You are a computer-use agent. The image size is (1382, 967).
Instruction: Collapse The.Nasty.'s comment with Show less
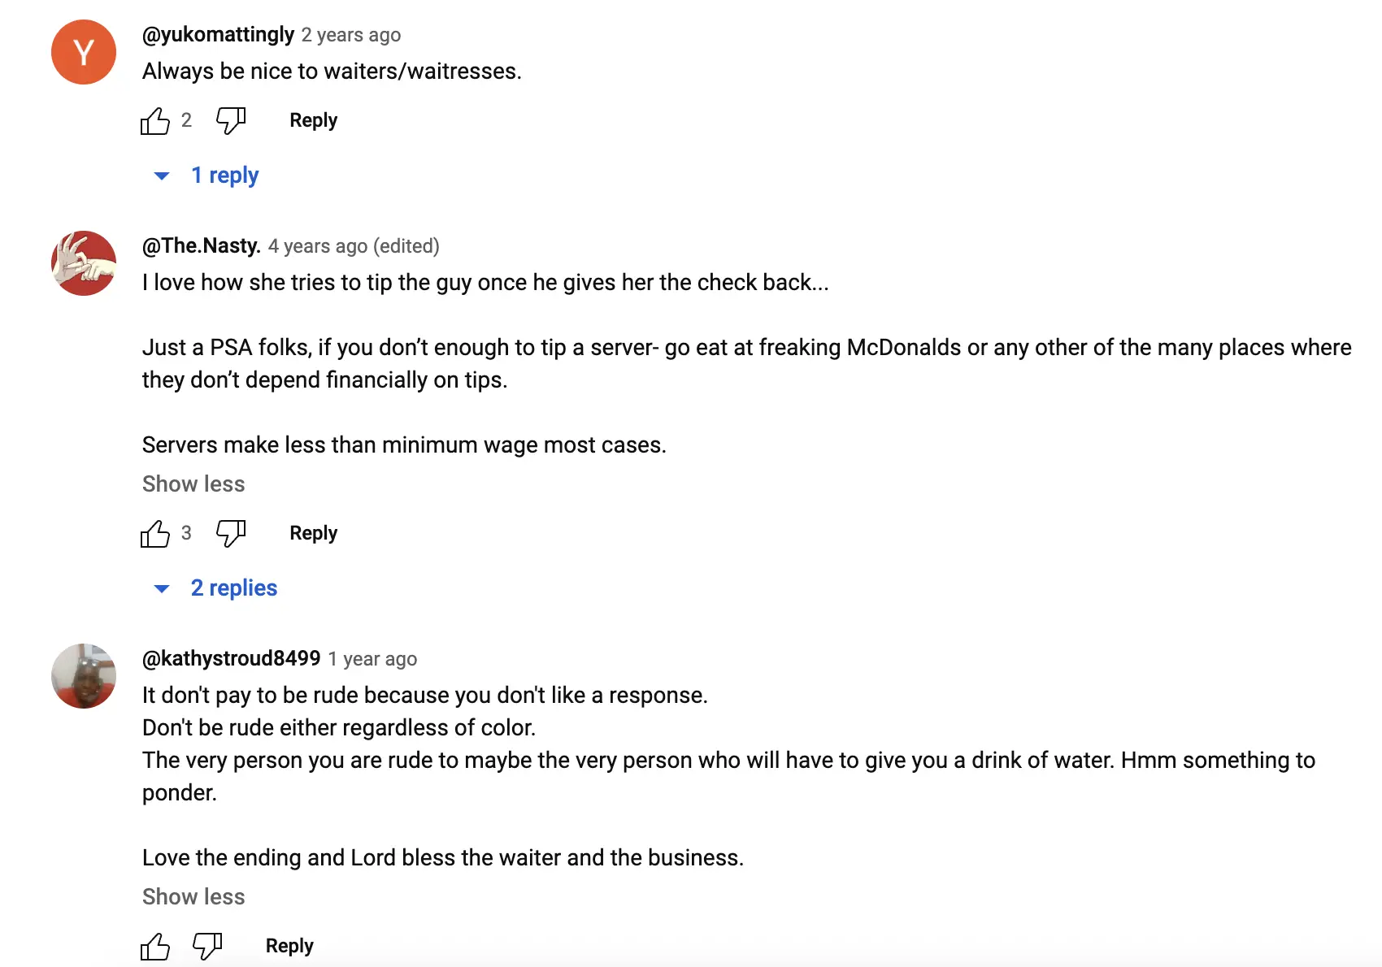(x=193, y=484)
